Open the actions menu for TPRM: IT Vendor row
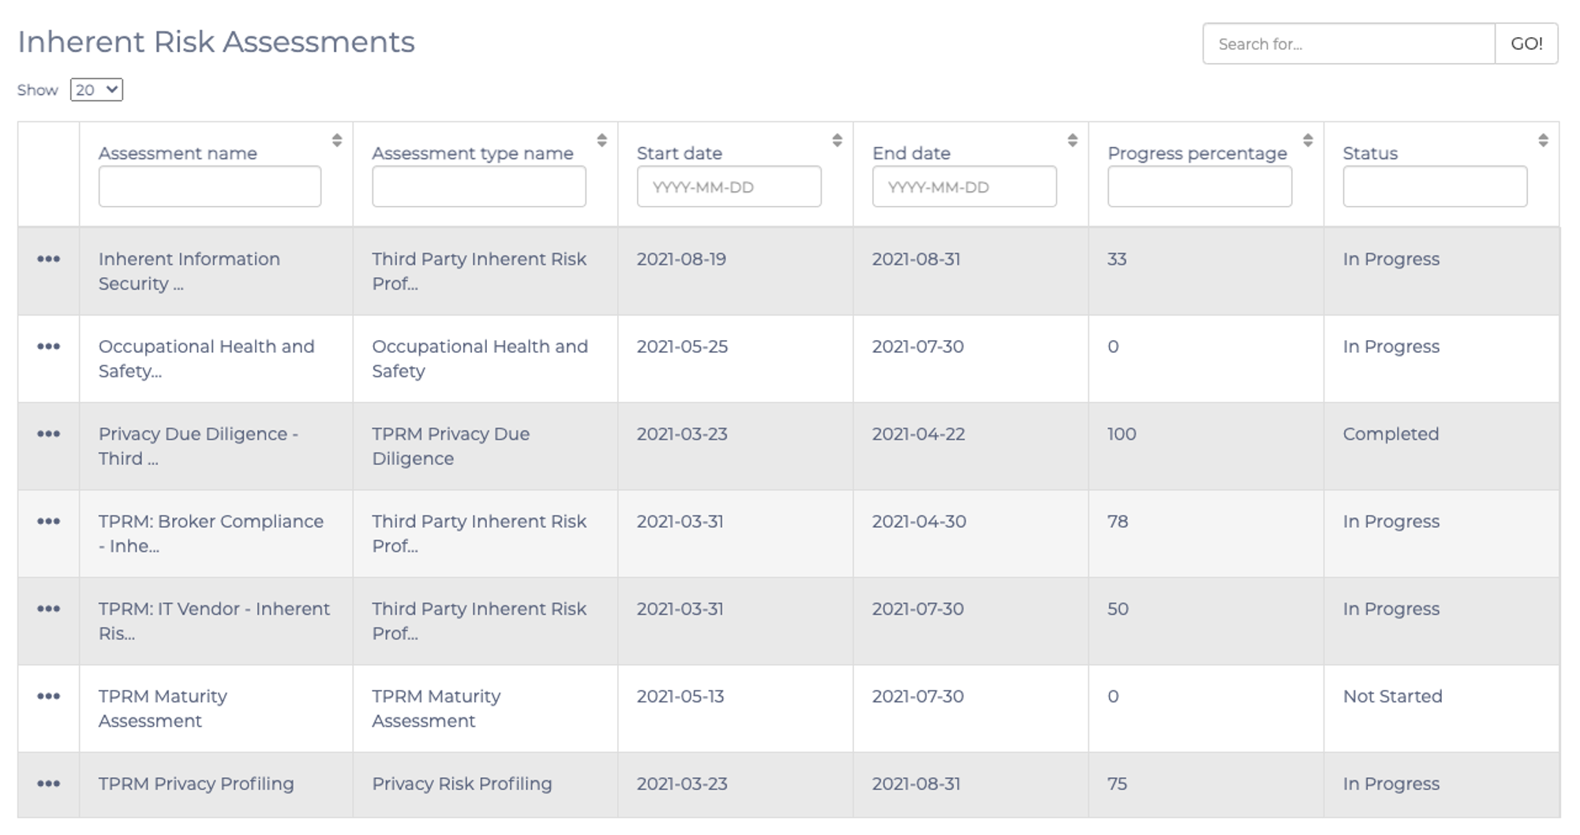Screen dimensions: 1580x835 [51, 609]
